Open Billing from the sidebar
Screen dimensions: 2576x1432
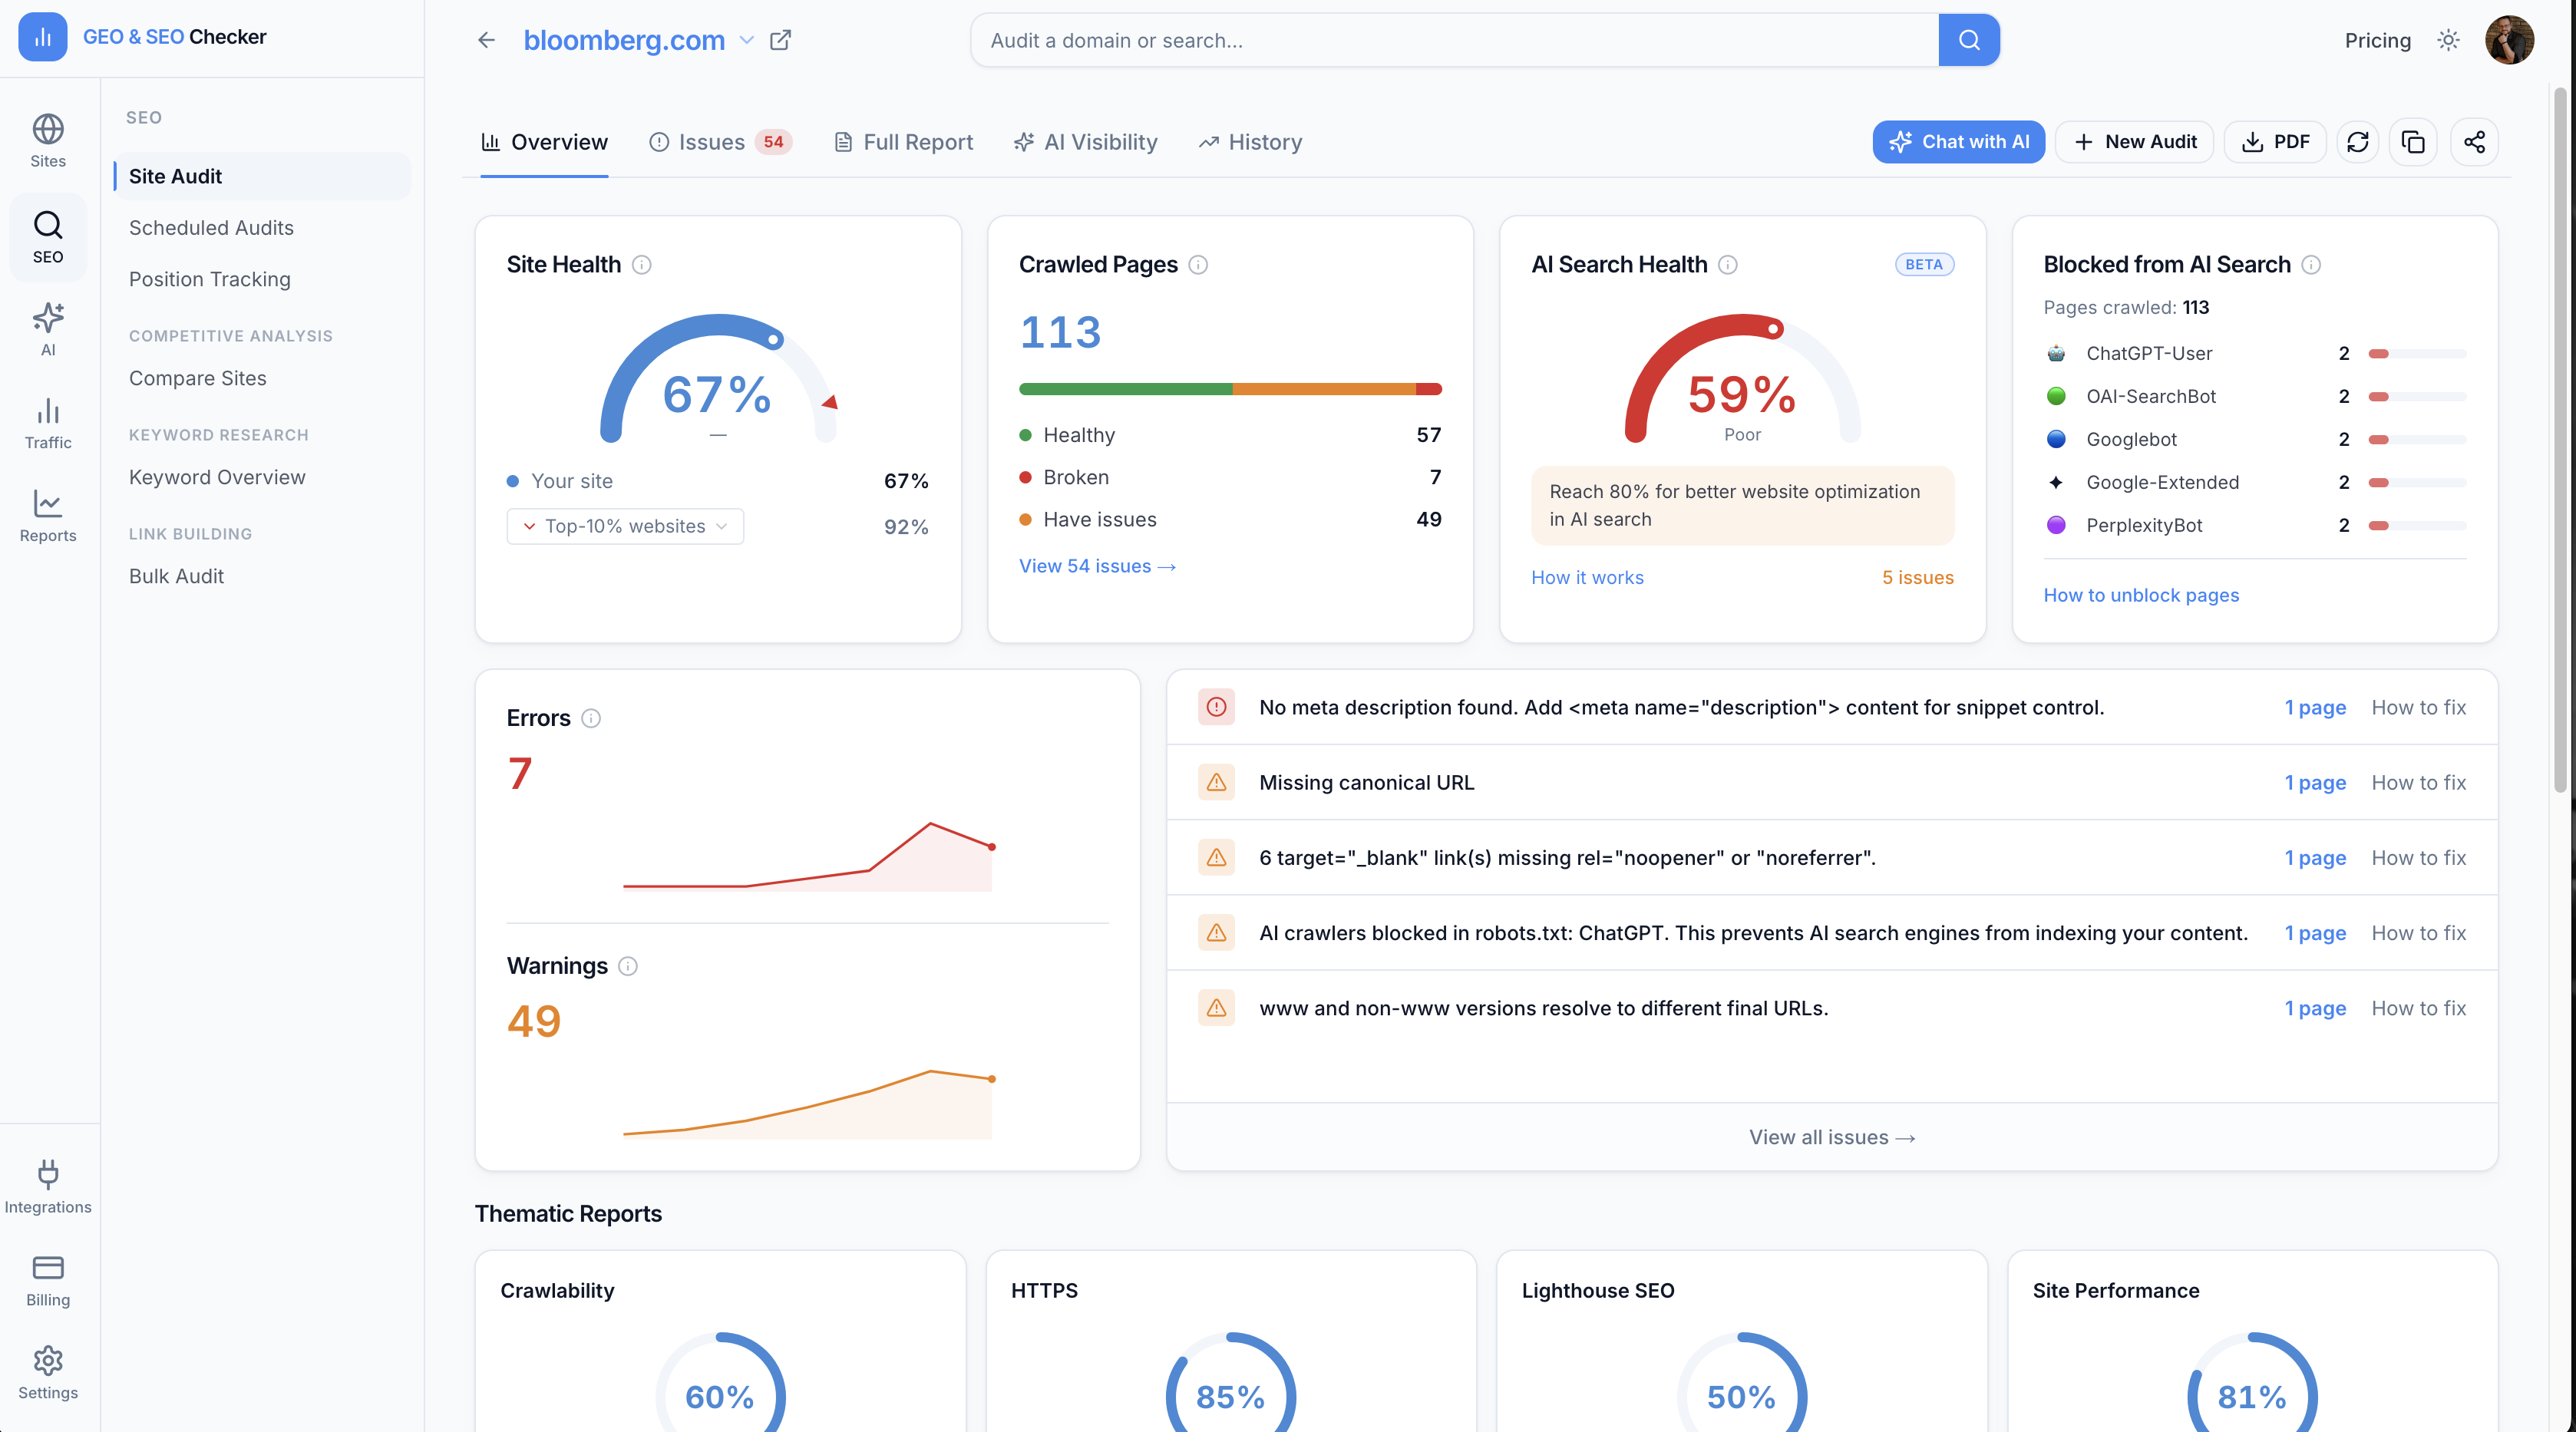(48, 1280)
